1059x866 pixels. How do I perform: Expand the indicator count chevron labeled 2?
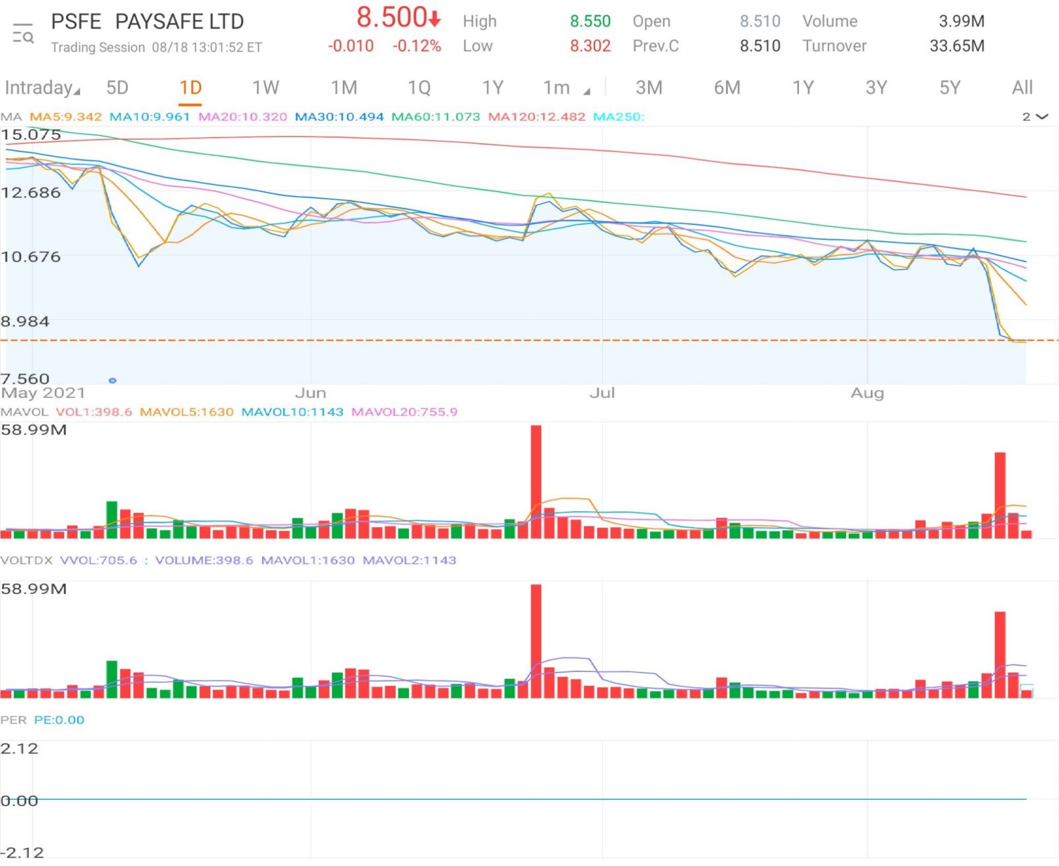pyautogui.click(x=1035, y=117)
